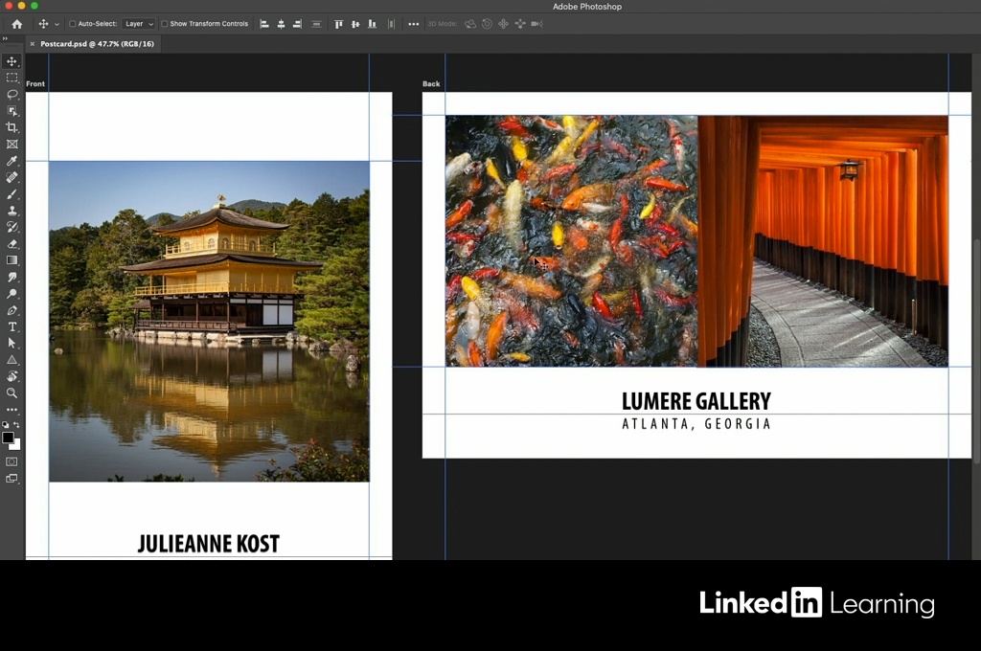Click the black foreground color swatch

point(8,438)
